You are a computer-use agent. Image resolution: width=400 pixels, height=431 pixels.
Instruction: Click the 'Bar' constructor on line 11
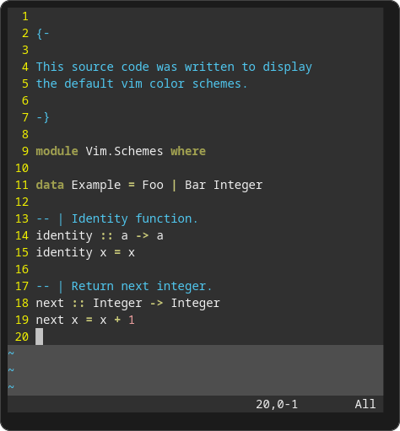coord(195,185)
